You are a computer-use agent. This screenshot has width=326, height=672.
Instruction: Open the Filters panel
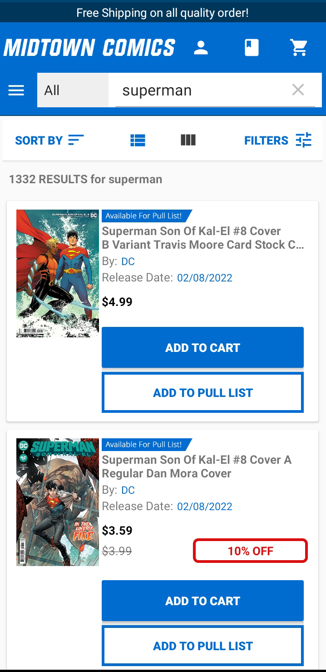[277, 140]
